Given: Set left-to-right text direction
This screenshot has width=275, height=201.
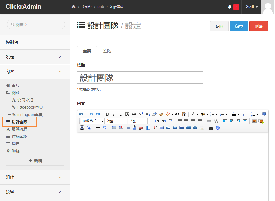Looking at the screenshot, I should coord(157,121).
